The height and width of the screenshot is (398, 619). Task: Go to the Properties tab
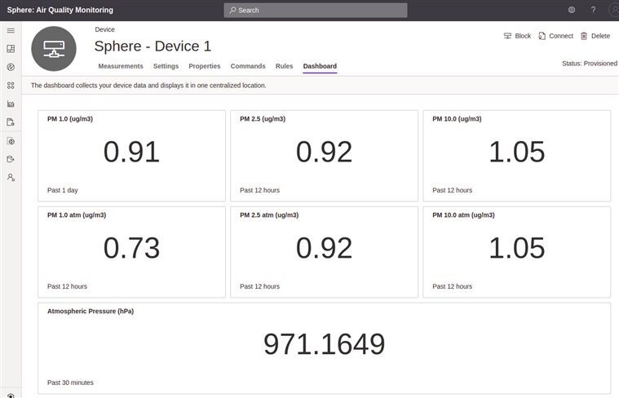(205, 66)
